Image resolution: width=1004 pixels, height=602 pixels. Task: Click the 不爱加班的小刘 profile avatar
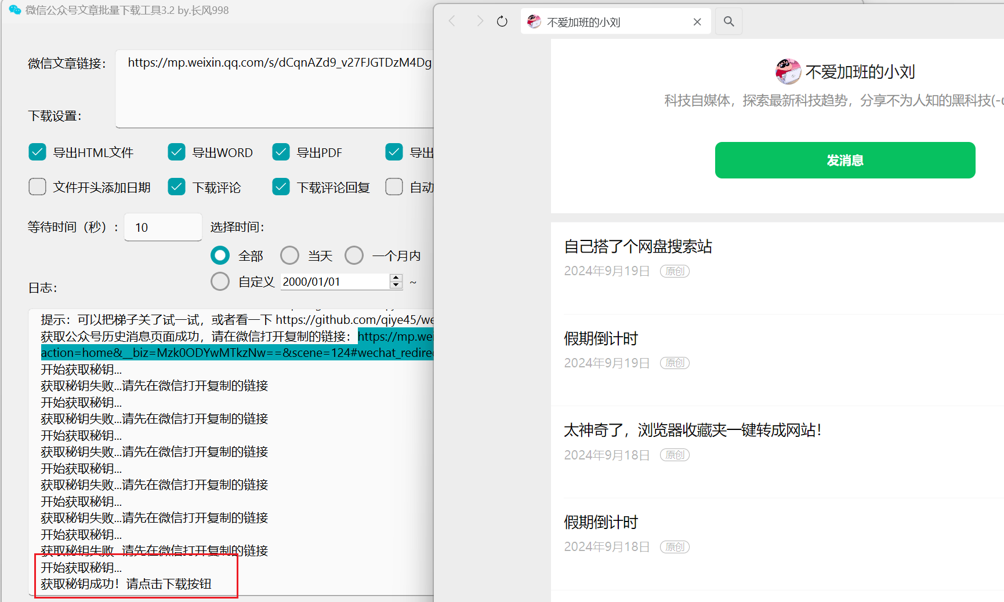pos(788,71)
